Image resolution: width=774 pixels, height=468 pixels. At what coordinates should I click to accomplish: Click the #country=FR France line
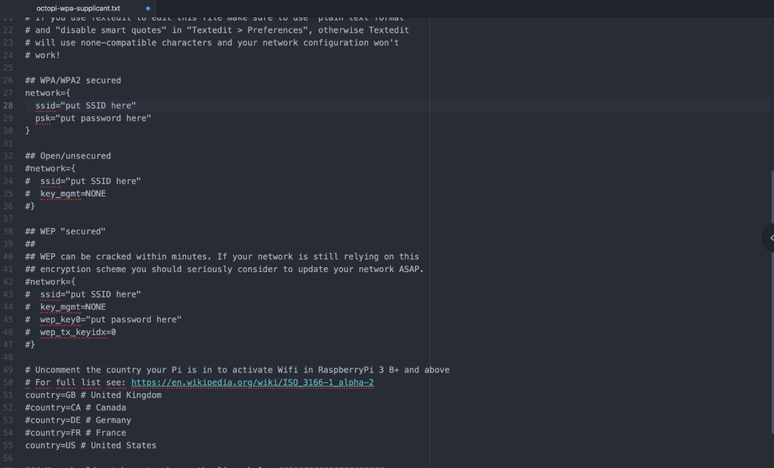(75, 433)
